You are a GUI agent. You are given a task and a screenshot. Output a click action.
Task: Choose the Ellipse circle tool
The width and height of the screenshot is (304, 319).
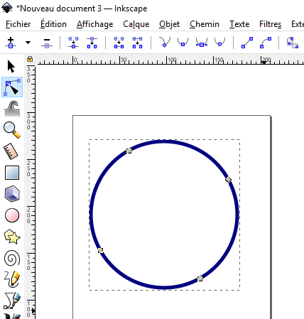[12, 215]
